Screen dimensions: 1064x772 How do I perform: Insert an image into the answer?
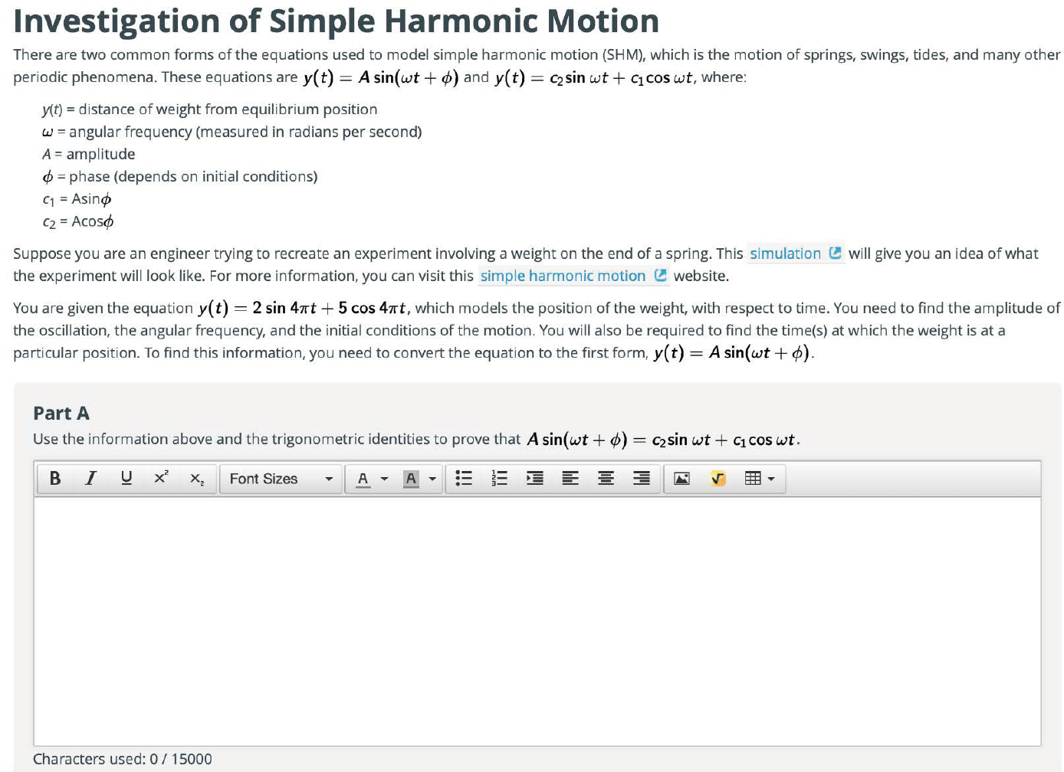coord(681,479)
